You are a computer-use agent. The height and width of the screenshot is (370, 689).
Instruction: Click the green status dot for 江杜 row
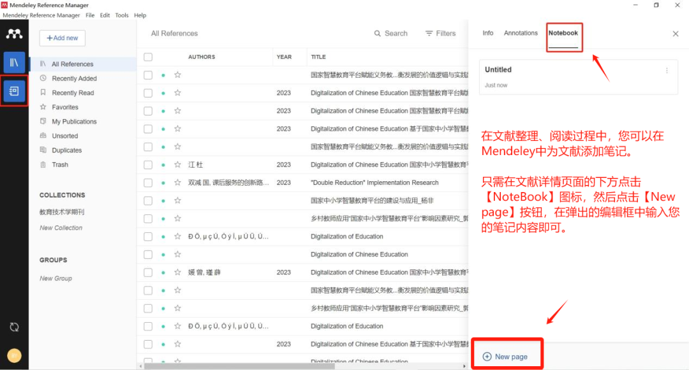coord(163,165)
